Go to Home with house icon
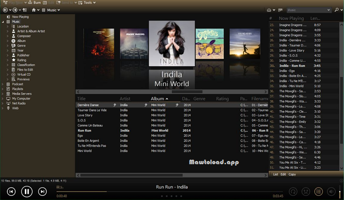 coord(33,10)
